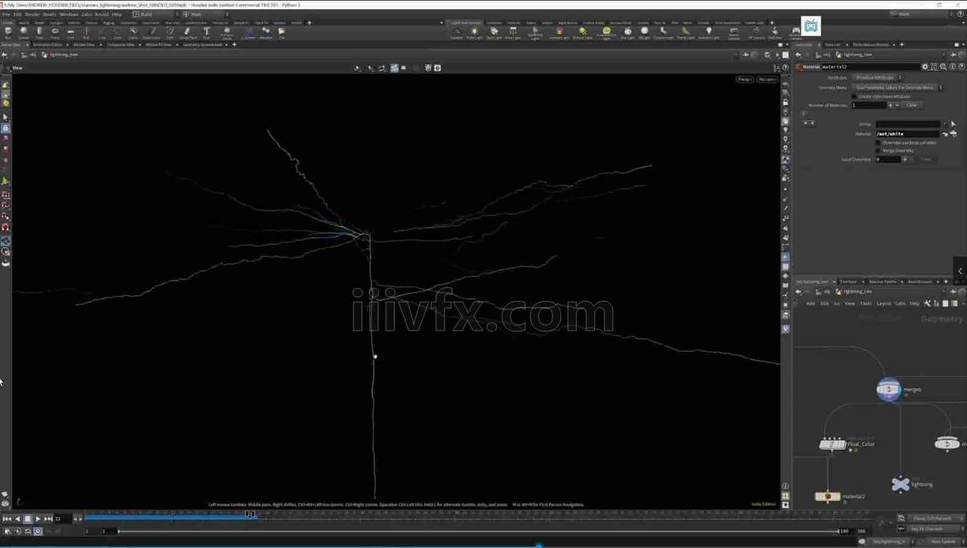Switch to the Material Palette tab
Image resolution: width=967 pixels, height=548 pixels.
882,282
